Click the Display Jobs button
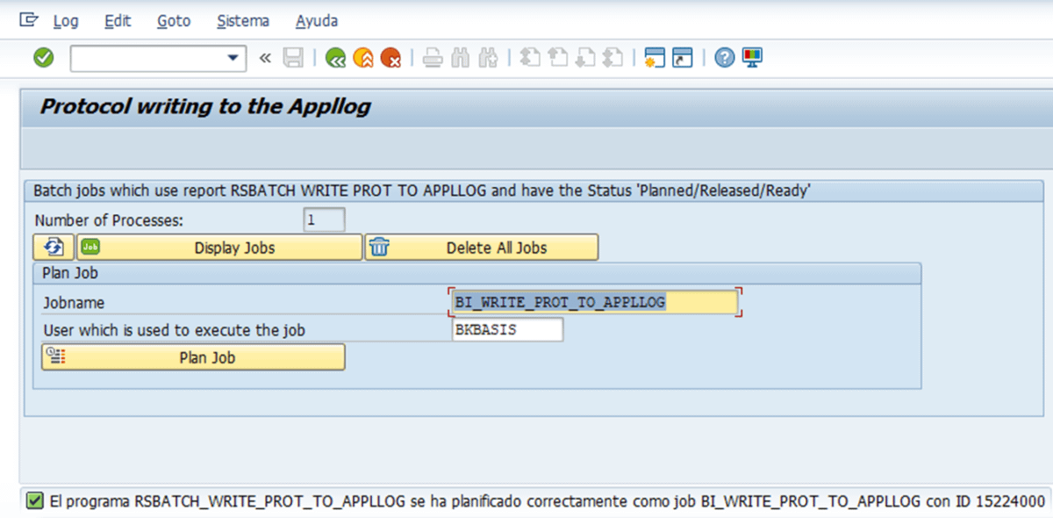1053x518 pixels. [219, 248]
